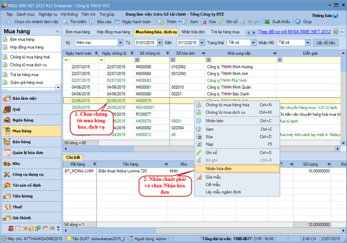Screen dimensions: 347x243
Task: Switch to Đơn mua hàng tab
Action: (78, 32)
